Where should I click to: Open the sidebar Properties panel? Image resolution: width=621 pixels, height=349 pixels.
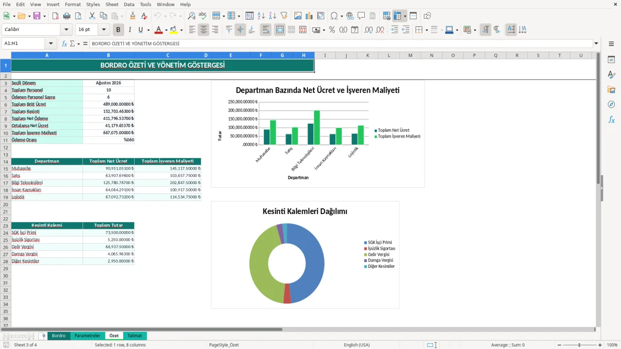[611, 60]
